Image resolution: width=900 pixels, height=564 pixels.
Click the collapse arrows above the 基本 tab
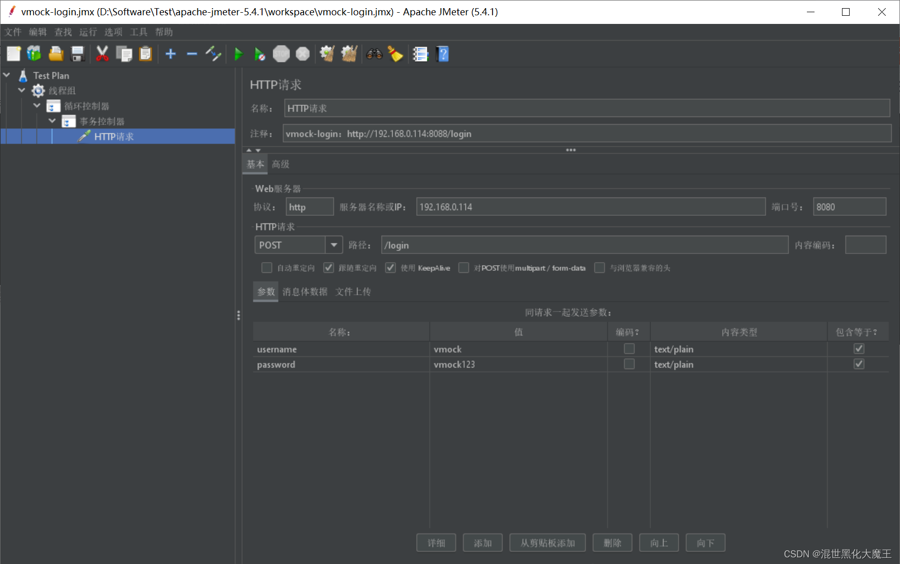click(253, 150)
